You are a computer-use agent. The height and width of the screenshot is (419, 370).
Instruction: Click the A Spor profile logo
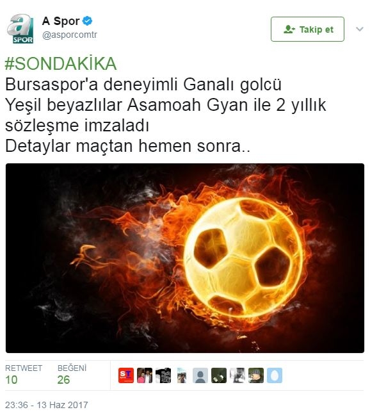tap(20, 29)
